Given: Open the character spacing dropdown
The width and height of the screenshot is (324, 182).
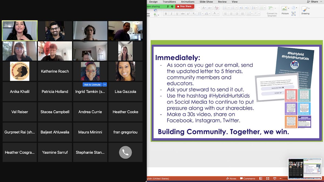Looking at the screenshot, I should point(200,14).
